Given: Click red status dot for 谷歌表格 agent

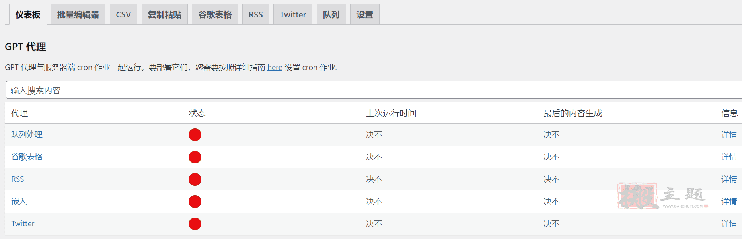Looking at the screenshot, I should (x=195, y=157).
